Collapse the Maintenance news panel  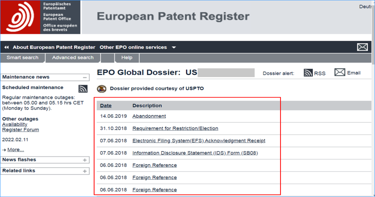(x=85, y=77)
